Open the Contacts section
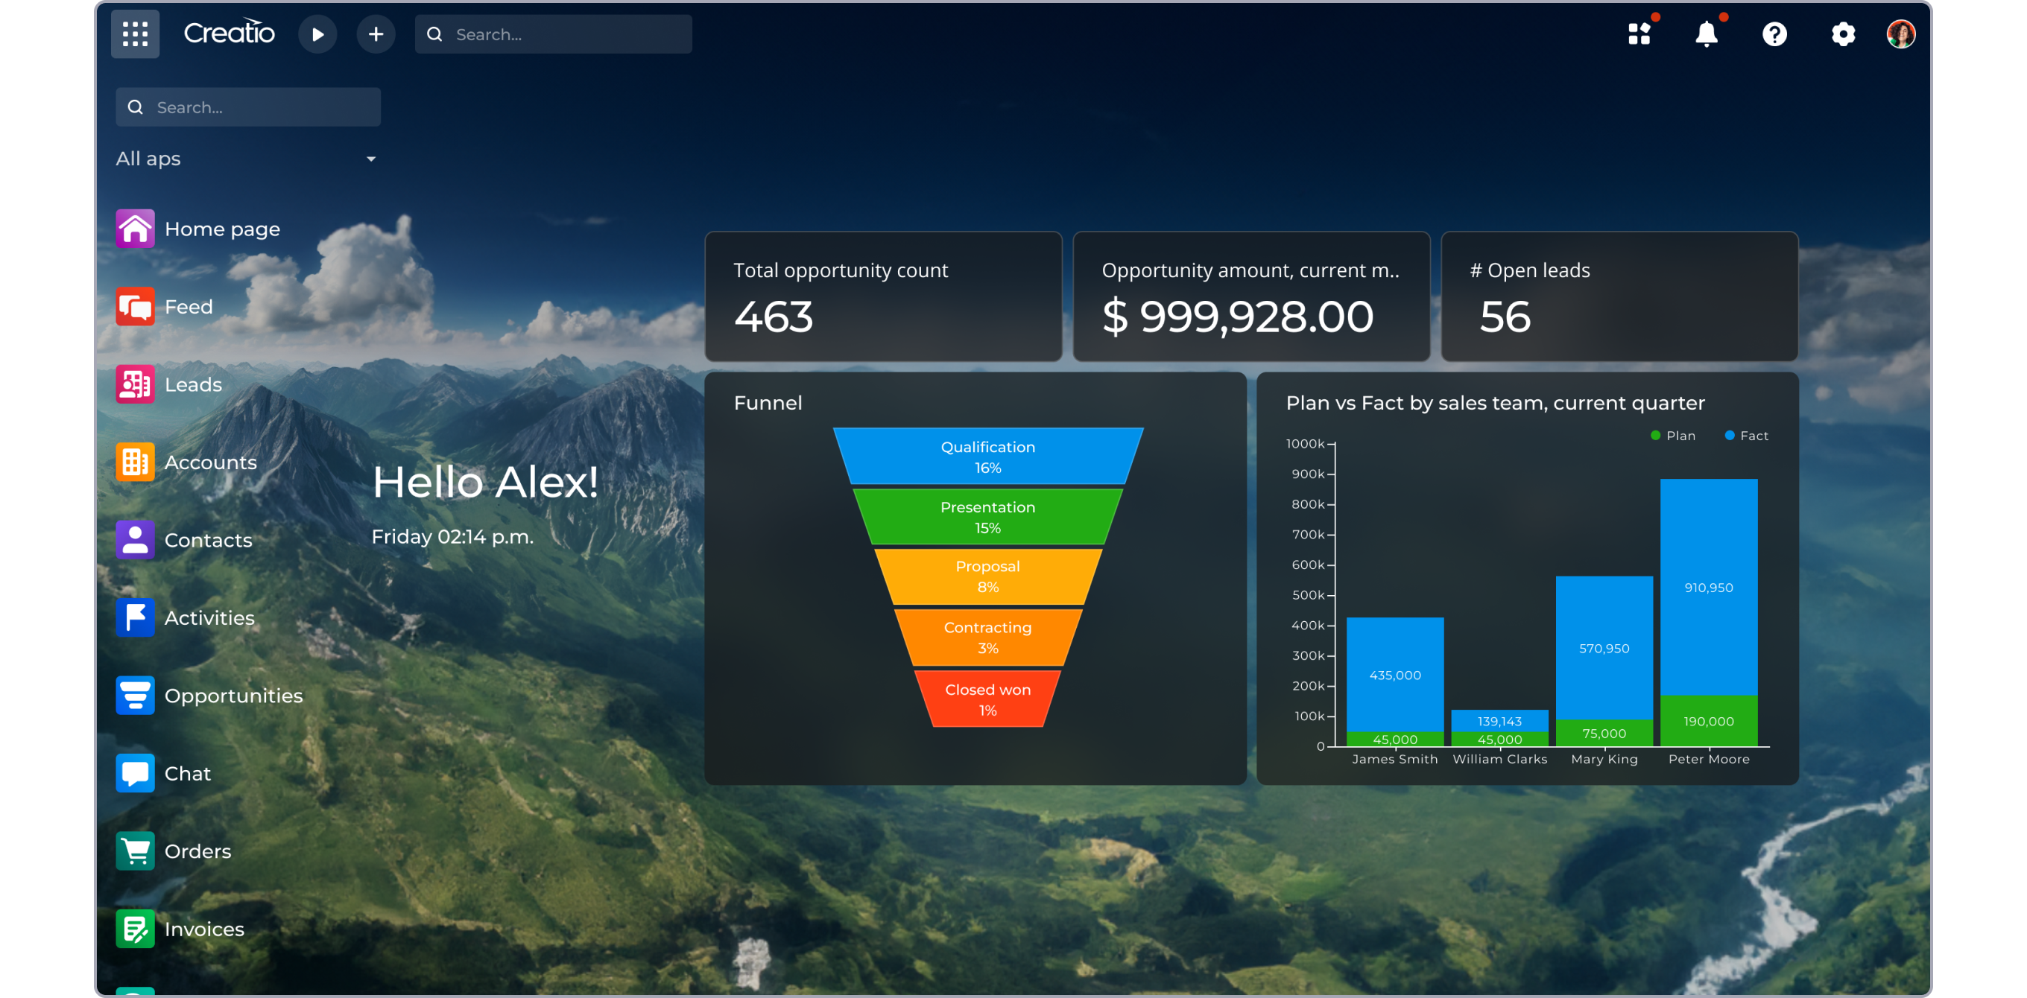 [207, 539]
